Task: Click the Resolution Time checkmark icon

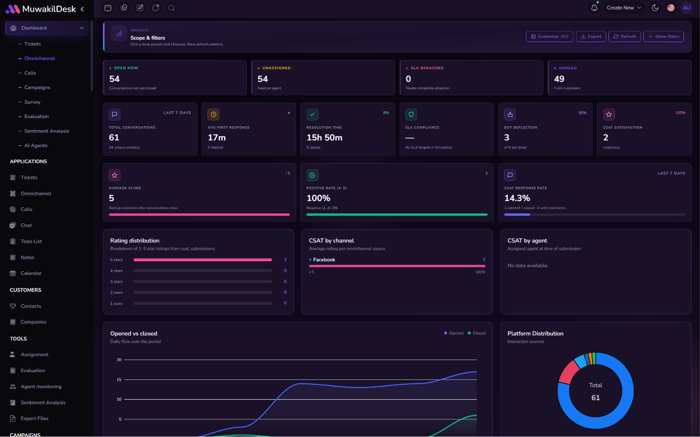Action: pyautogui.click(x=313, y=115)
